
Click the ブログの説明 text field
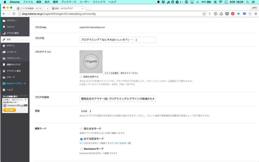[117, 99]
